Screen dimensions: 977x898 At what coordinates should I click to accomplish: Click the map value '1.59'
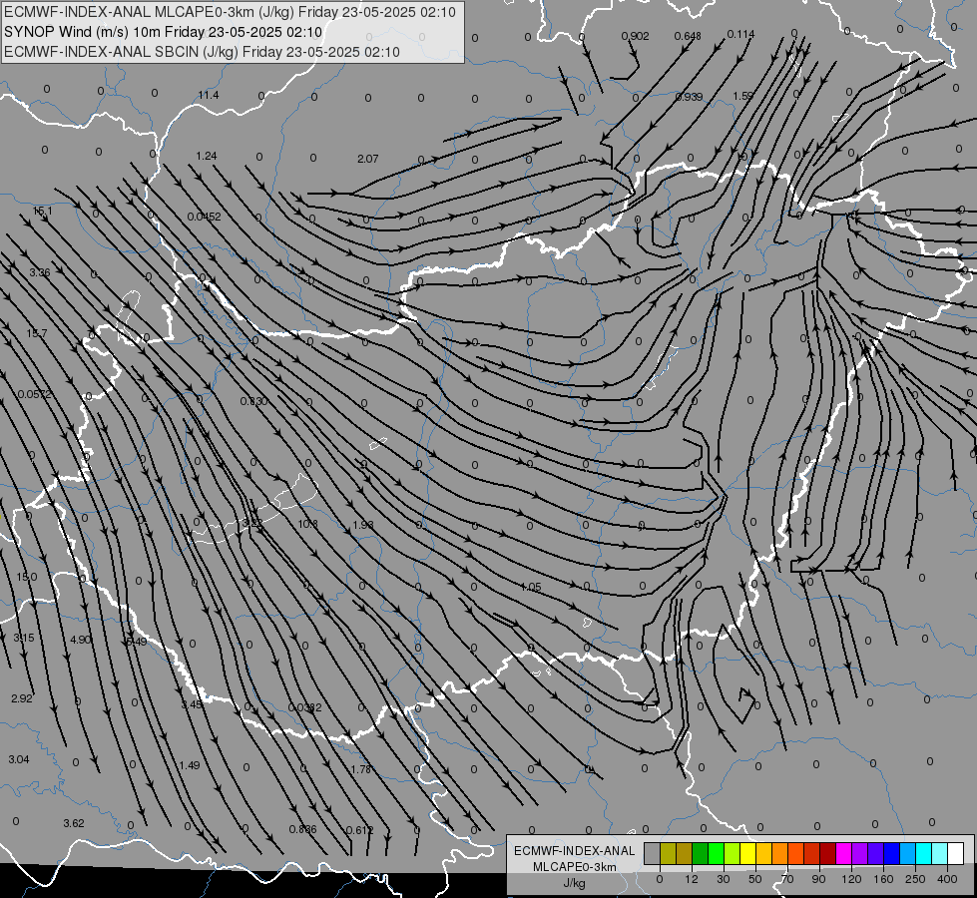click(x=742, y=96)
